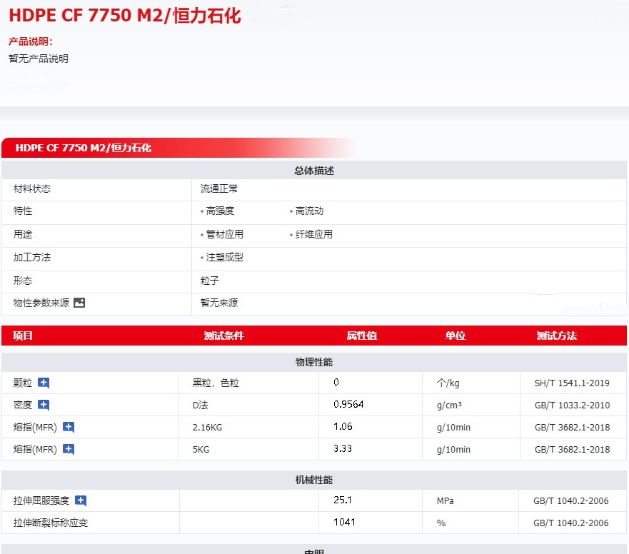This screenshot has height=554, width=629.
Task: Click GB/T 1040.2-2006 in 拉伸屈服强度 row
Action: (571, 500)
